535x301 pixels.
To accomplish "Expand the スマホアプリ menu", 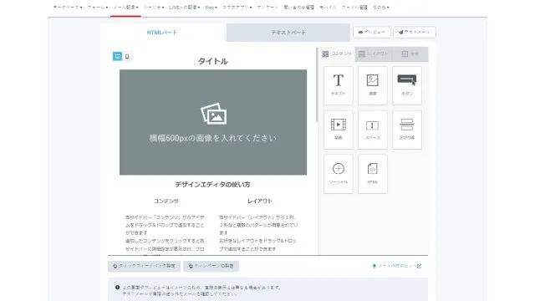I will click(x=237, y=8).
